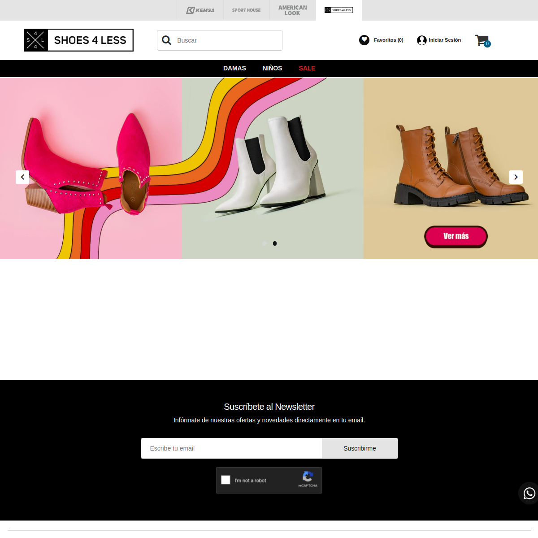Click the Suscribirme button
This screenshot has width=538, height=538.
click(360, 448)
